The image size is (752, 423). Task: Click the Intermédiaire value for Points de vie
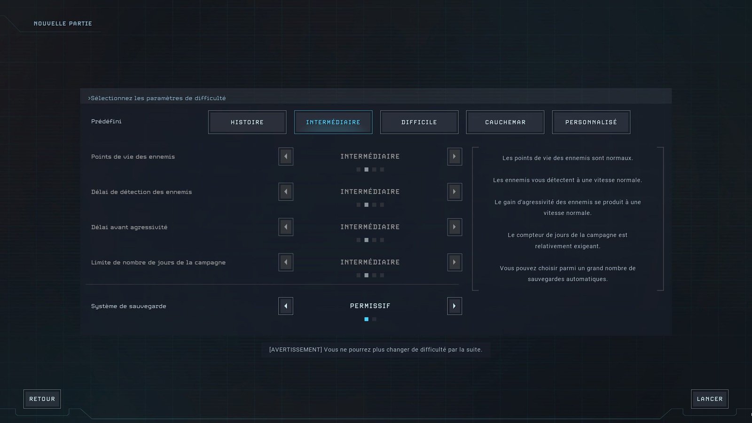click(370, 157)
